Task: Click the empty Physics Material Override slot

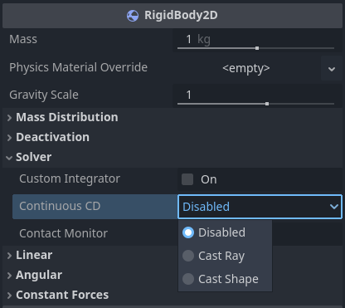Action: pyautogui.click(x=246, y=68)
